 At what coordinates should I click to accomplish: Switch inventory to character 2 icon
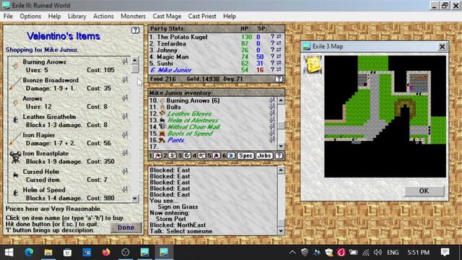pyautogui.click(x=173, y=156)
